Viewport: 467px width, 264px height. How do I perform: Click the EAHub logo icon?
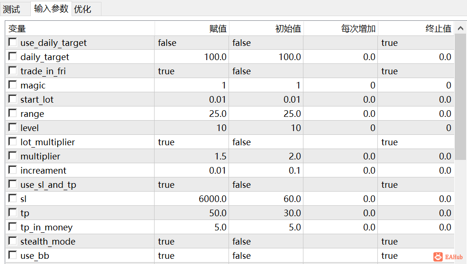(x=438, y=256)
